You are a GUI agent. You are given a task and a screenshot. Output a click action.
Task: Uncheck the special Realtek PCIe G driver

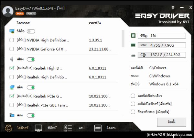(x=12, y=96)
